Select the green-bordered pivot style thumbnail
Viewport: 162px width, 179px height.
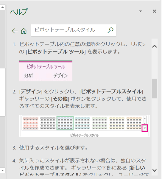(65, 123)
